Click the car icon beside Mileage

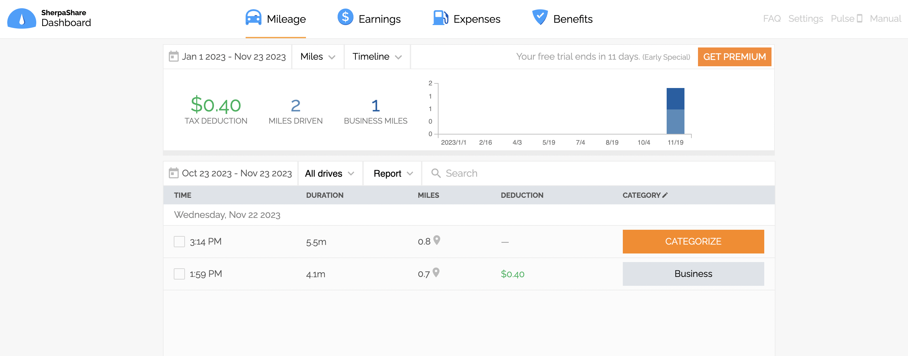pyautogui.click(x=253, y=17)
